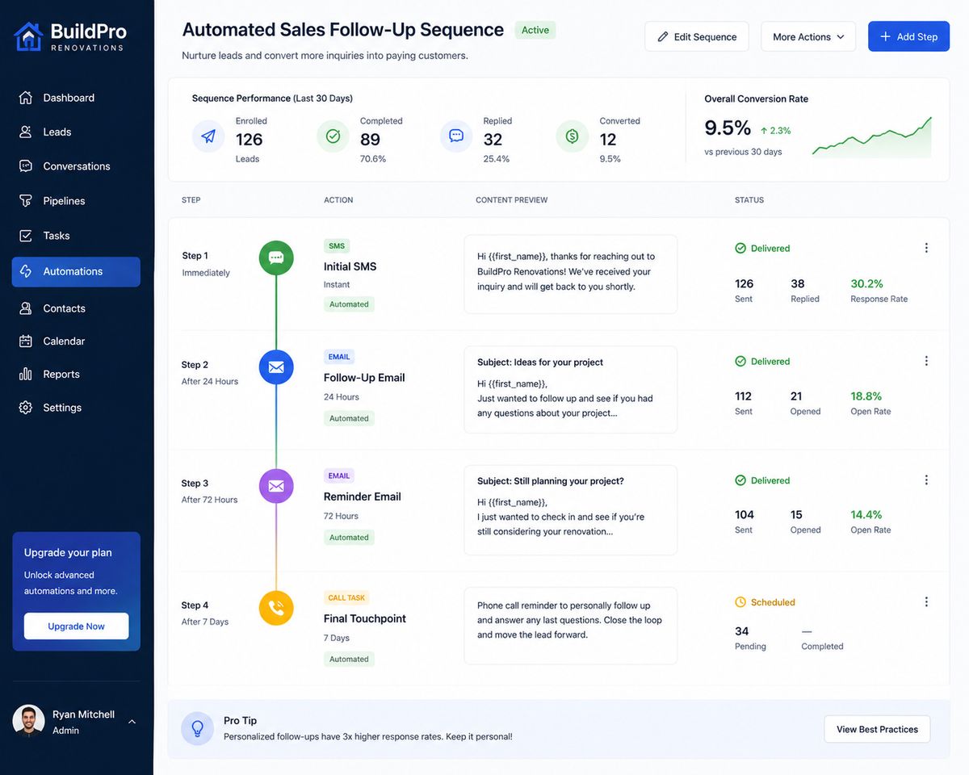Click the Automated tag under Initial SMS

point(349,304)
